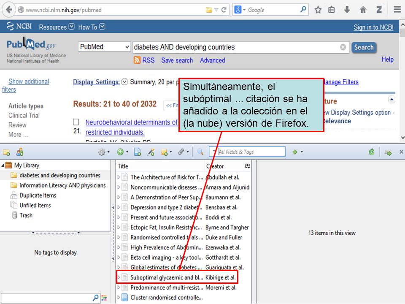Click the tag selector colored grid icon
The height and width of the screenshot is (304, 405).
(x=104, y=298)
